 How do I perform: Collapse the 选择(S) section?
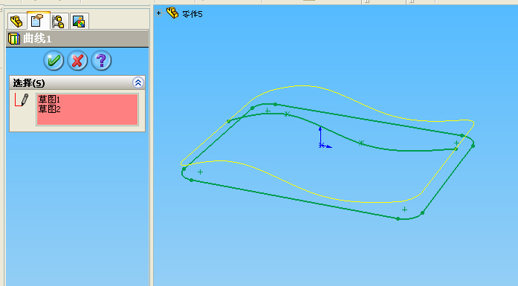coord(138,82)
